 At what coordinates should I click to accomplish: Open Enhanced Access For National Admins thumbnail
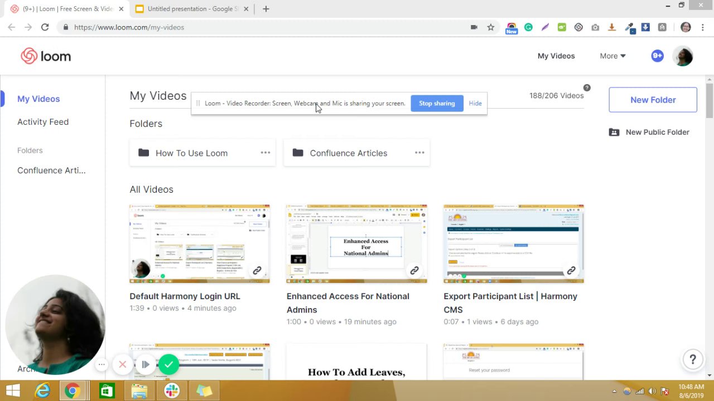point(356,244)
